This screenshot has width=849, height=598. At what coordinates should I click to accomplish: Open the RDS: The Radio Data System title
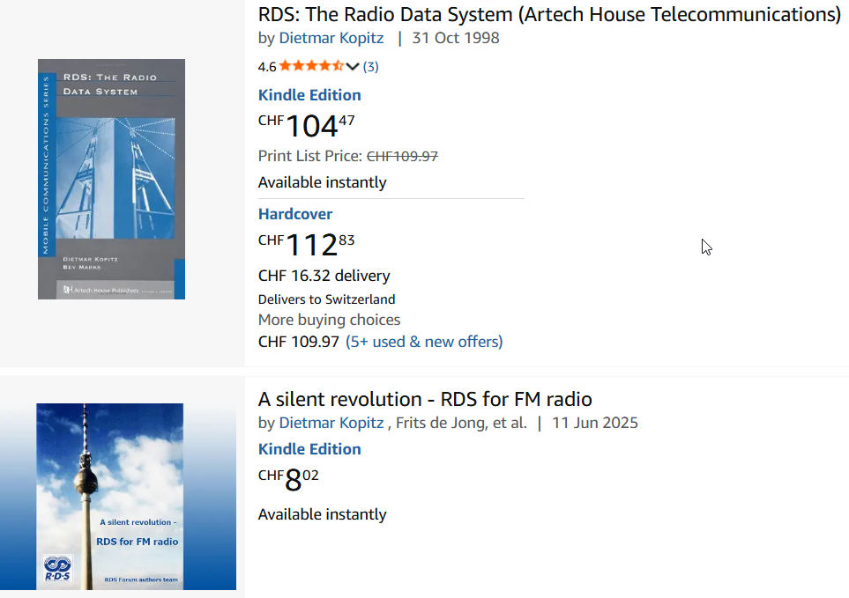(x=549, y=15)
